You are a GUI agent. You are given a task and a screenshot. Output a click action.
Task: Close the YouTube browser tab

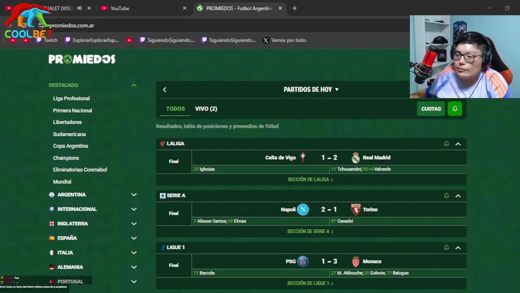point(185,8)
